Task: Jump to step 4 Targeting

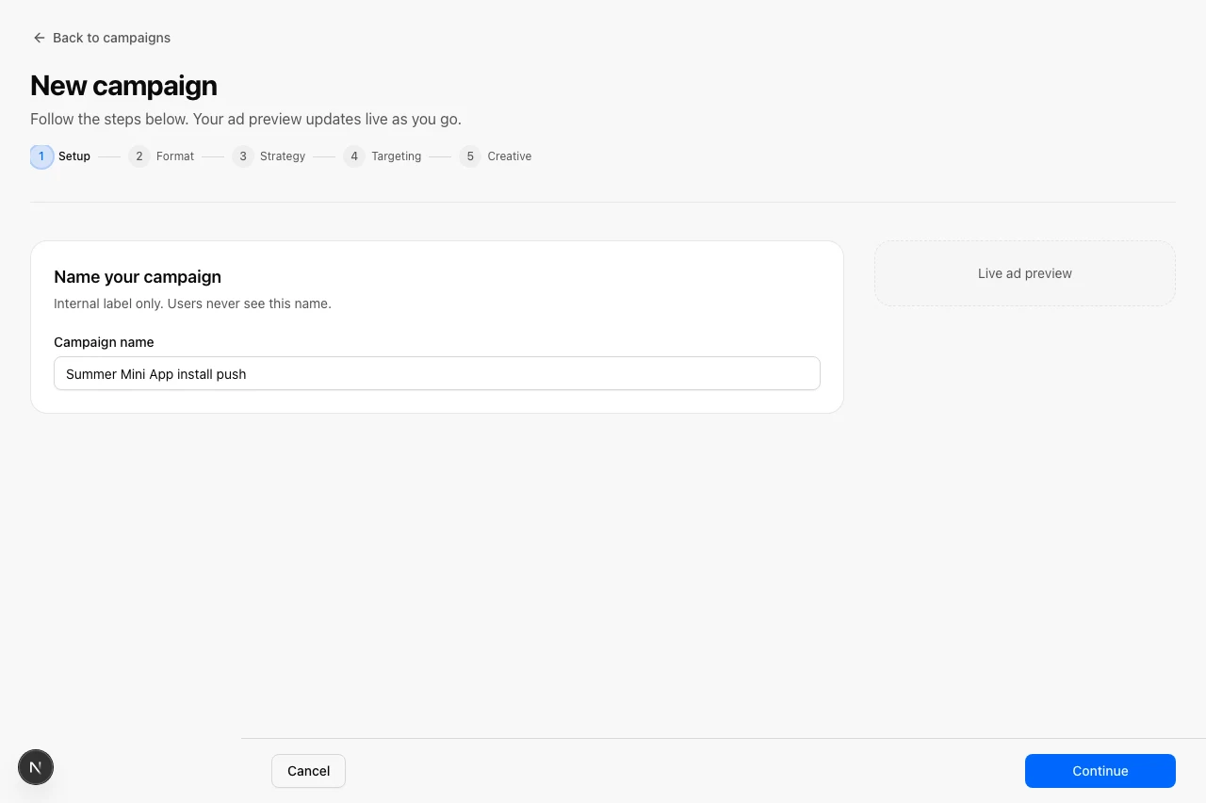Action: 383,156
